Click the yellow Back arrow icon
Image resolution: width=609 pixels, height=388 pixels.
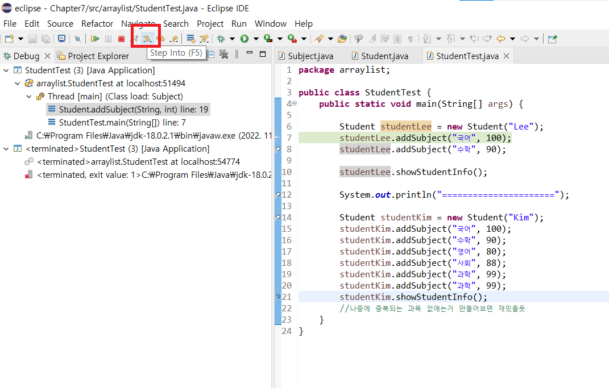pyautogui.click(x=501, y=39)
